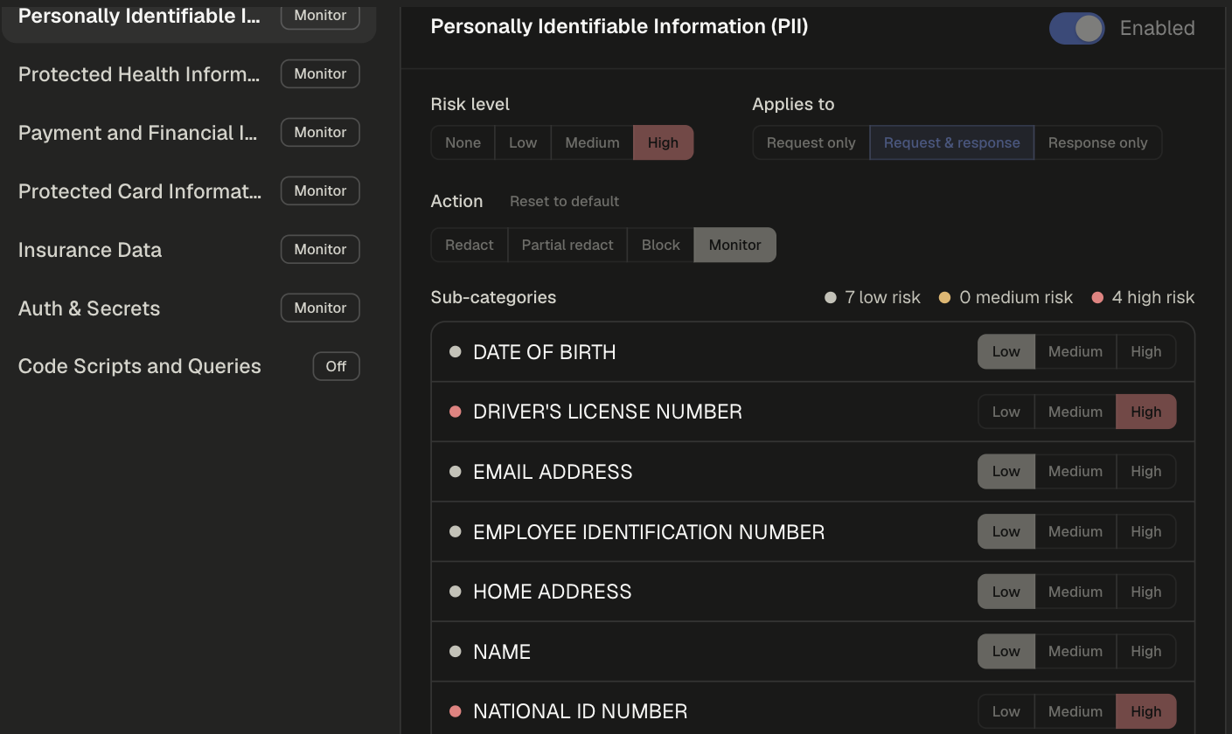Click the Sub-categories heading
This screenshot has height=734, width=1232.
point(493,297)
